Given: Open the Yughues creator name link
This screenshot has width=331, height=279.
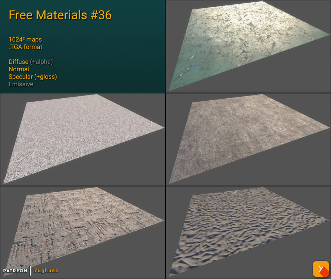Looking at the screenshot, I should point(46,271).
